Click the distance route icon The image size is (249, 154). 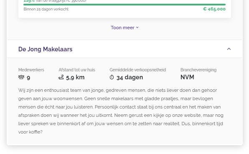tap(61, 77)
